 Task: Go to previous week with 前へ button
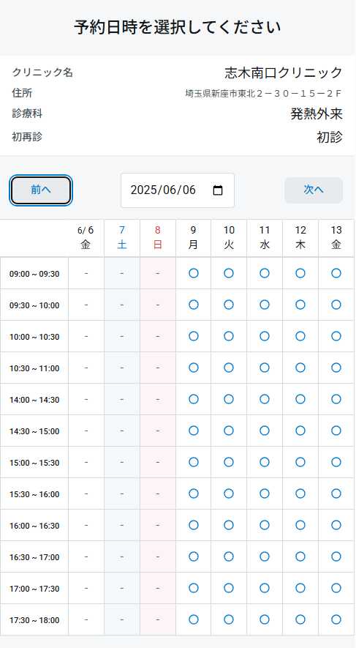click(x=41, y=190)
